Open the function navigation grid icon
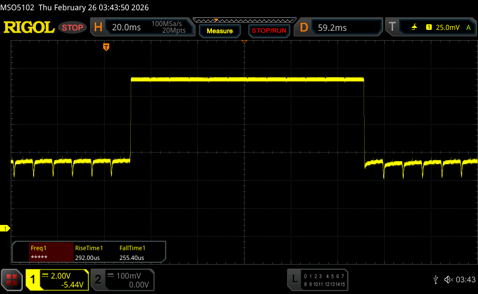This screenshot has height=294, width=478. pyautogui.click(x=12, y=280)
